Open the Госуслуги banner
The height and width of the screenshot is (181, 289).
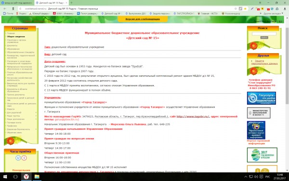262,98
